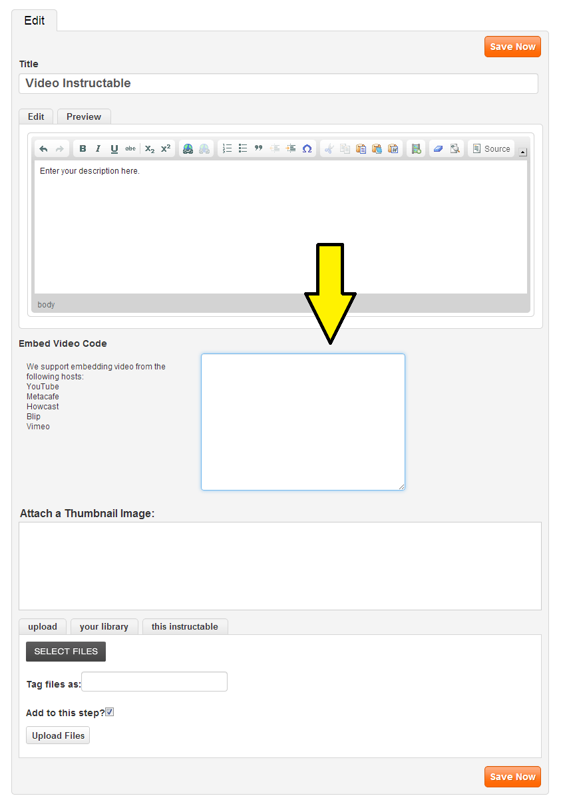Click the Upload Files button
The width and height of the screenshot is (563, 808).
tap(58, 735)
